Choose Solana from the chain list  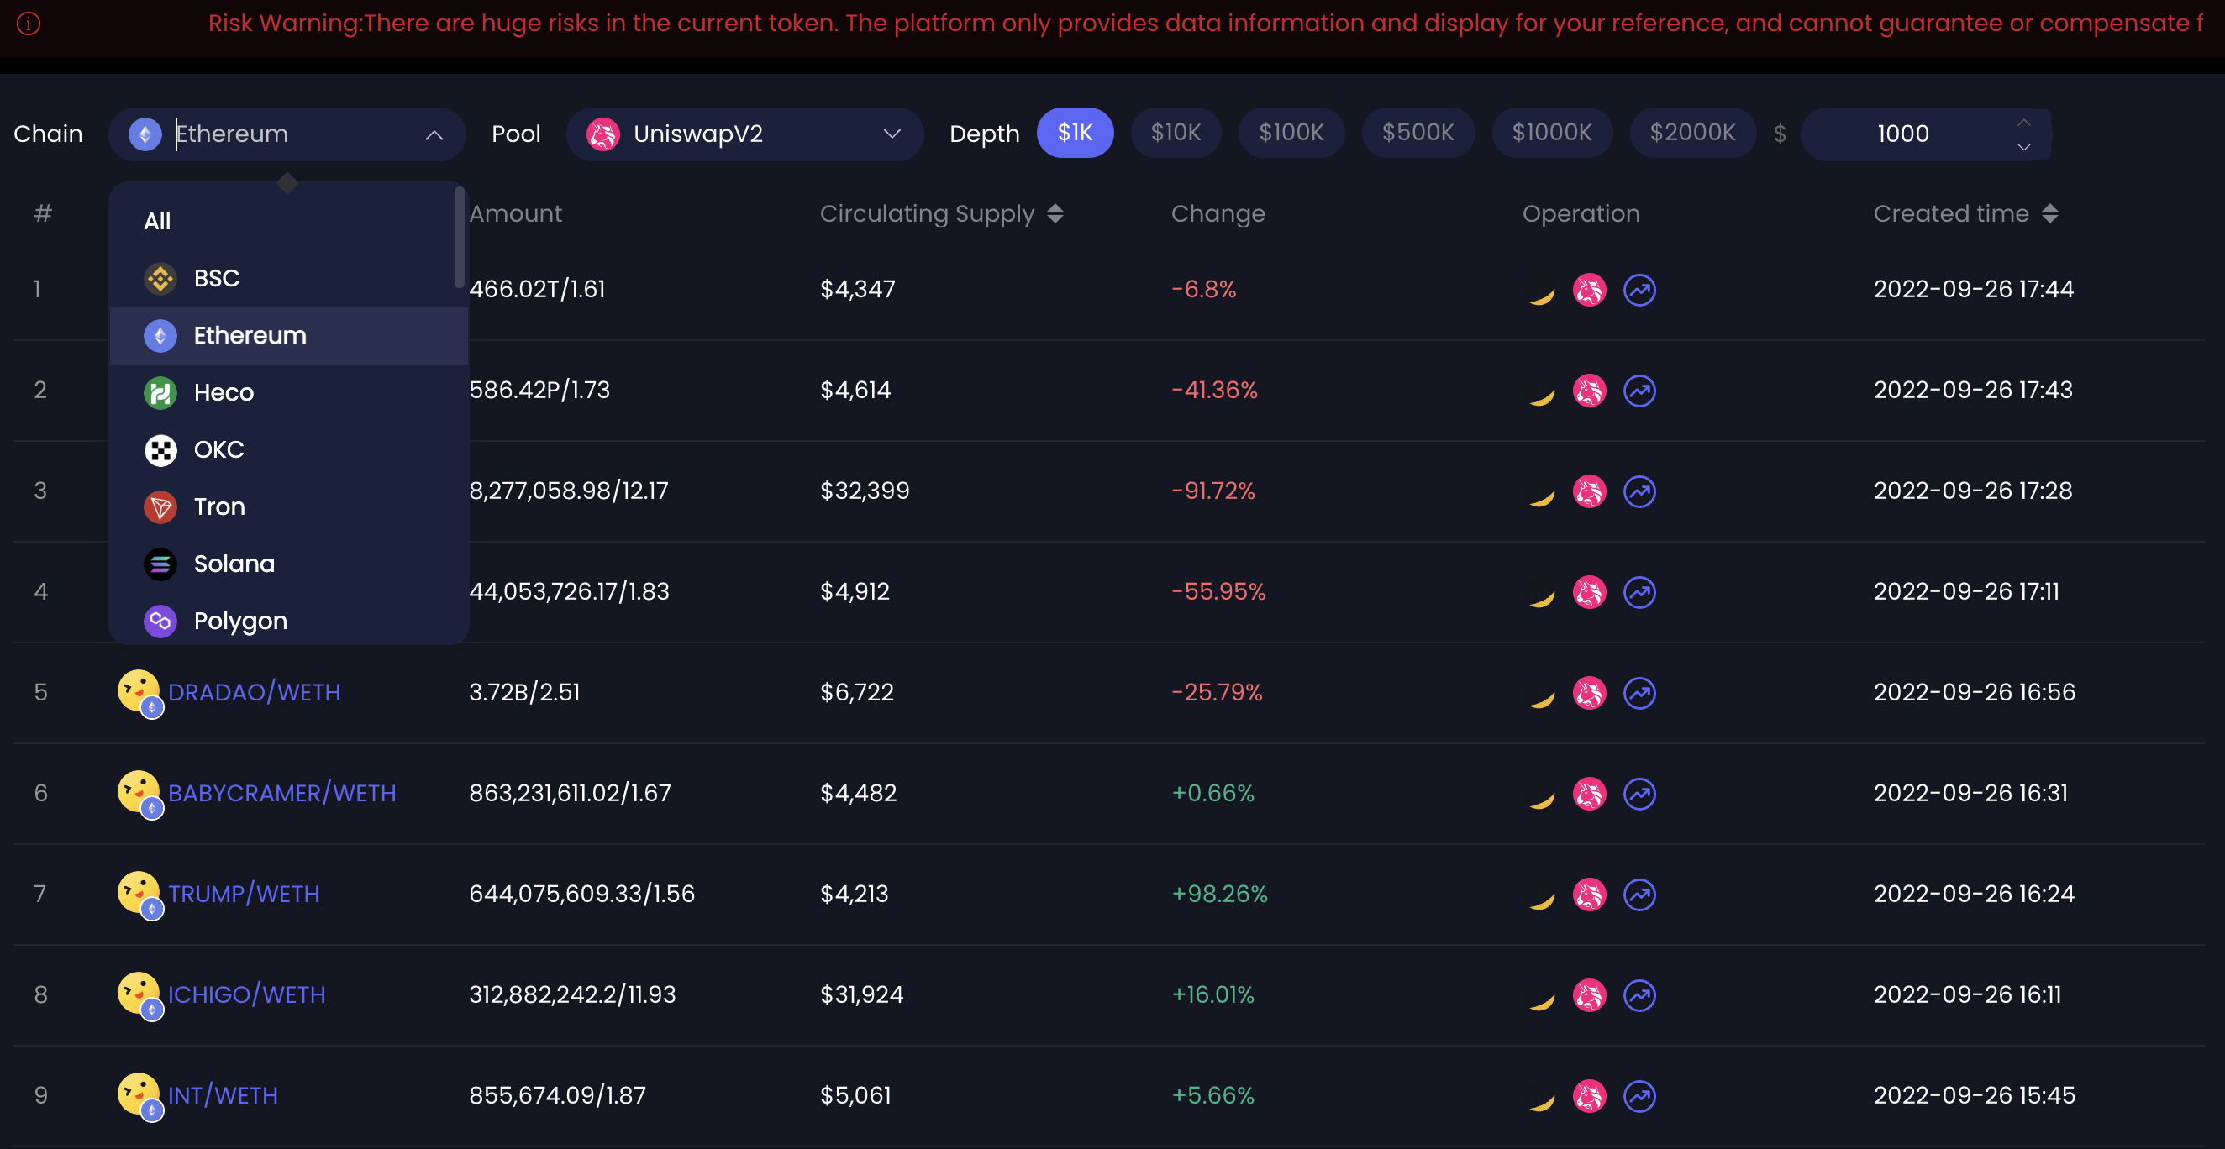[234, 564]
